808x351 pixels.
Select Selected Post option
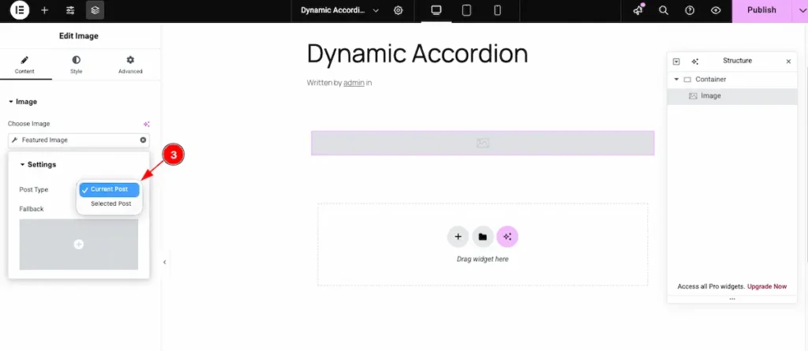pyautogui.click(x=110, y=204)
